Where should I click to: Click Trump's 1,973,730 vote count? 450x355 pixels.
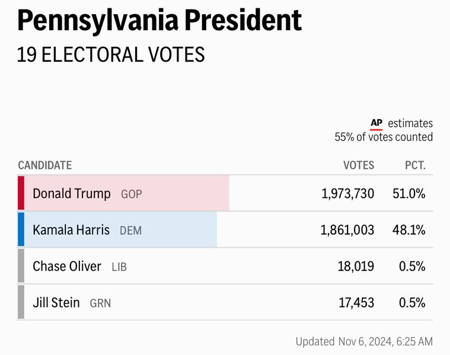pyautogui.click(x=347, y=194)
